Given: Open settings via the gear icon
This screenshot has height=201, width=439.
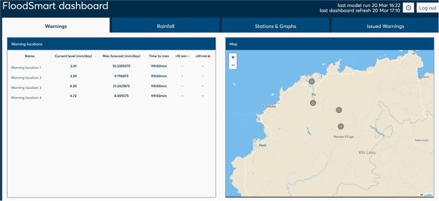Looking at the screenshot, I should tap(408, 7).
